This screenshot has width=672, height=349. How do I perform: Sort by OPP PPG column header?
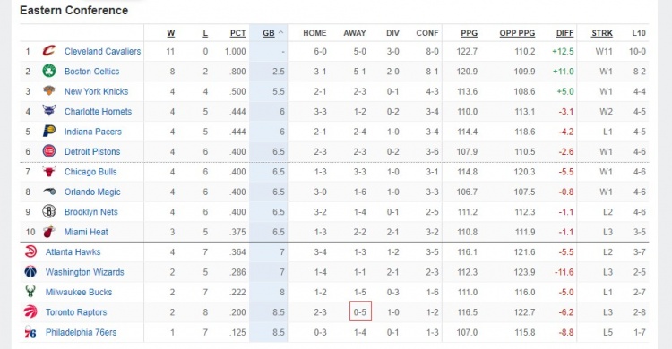tap(517, 33)
